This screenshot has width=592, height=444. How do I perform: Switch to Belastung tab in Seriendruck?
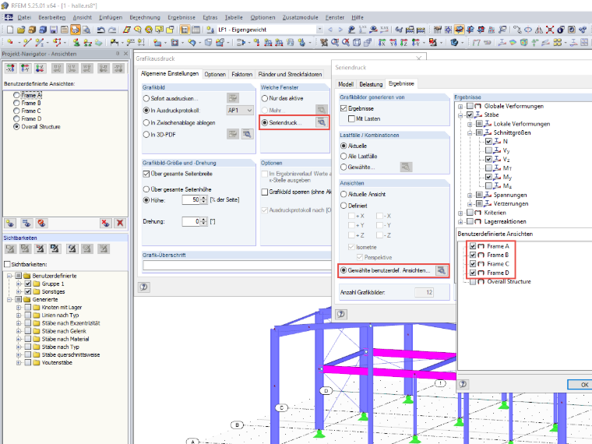pyautogui.click(x=371, y=84)
